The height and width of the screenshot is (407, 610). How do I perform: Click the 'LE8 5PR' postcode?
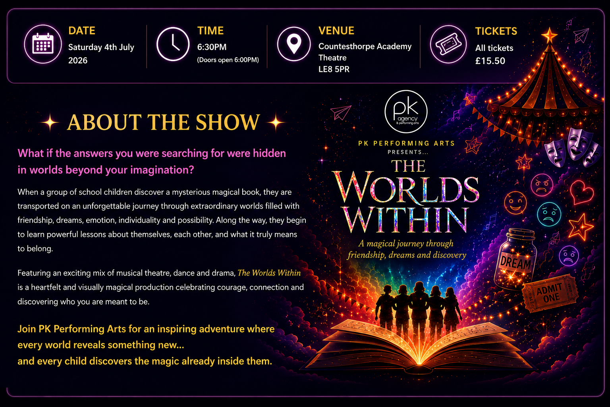[x=334, y=69]
